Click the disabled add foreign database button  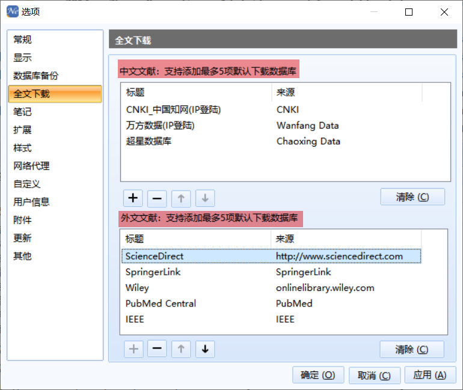[133, 349]
